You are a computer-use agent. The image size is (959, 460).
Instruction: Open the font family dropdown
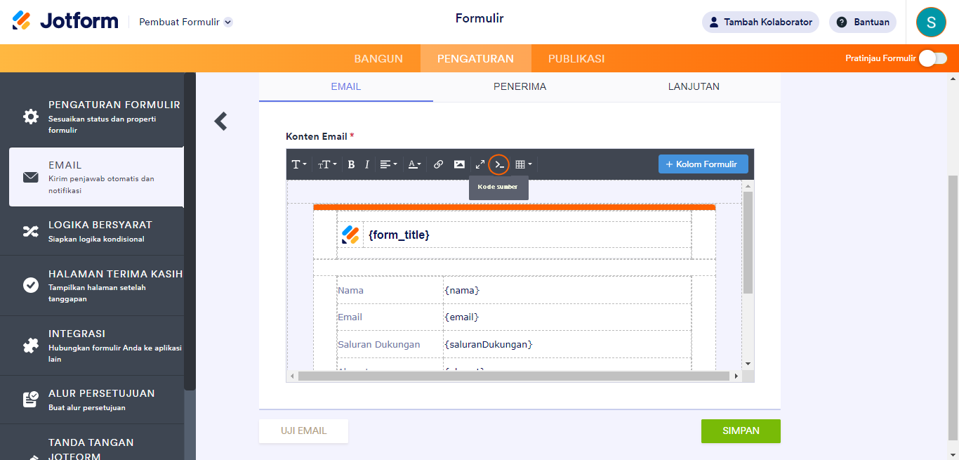(x=299, y=164)
